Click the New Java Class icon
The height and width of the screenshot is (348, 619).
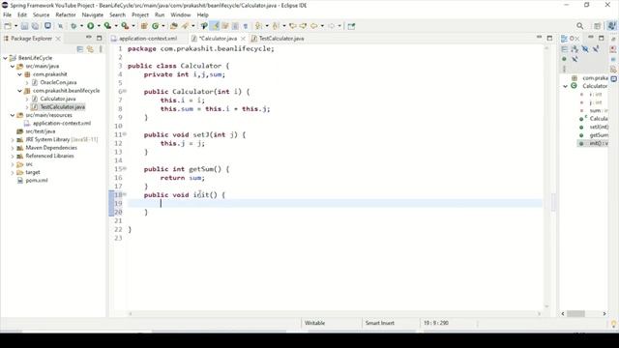[155, 26]
